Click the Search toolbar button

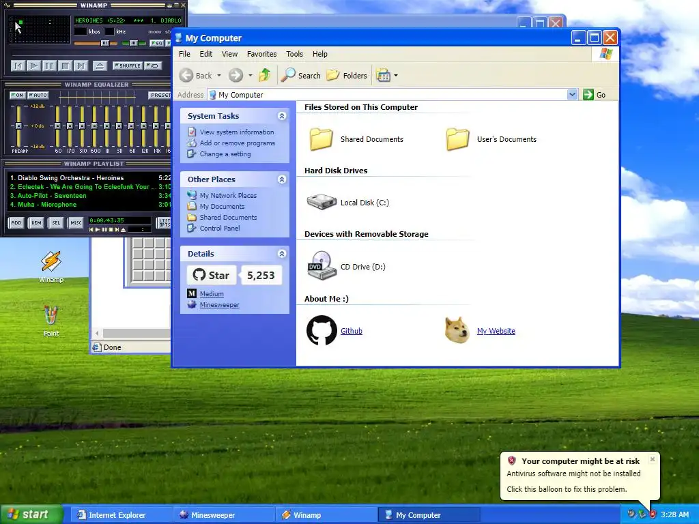301,75
